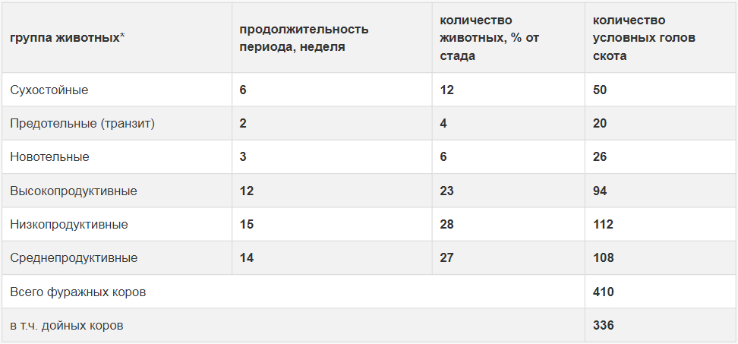738x344 pixels.
Task: Click the milking cows value 336
Action: tap(604, 325)
